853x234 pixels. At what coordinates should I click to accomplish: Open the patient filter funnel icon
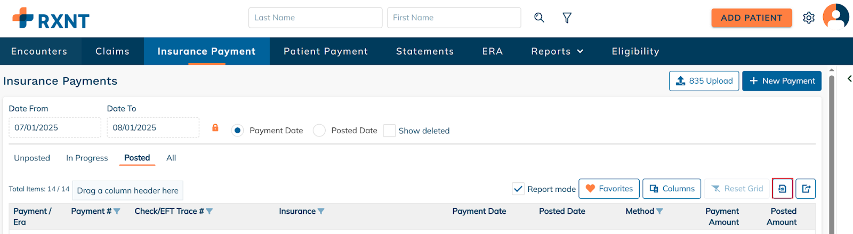click(567, 18)
